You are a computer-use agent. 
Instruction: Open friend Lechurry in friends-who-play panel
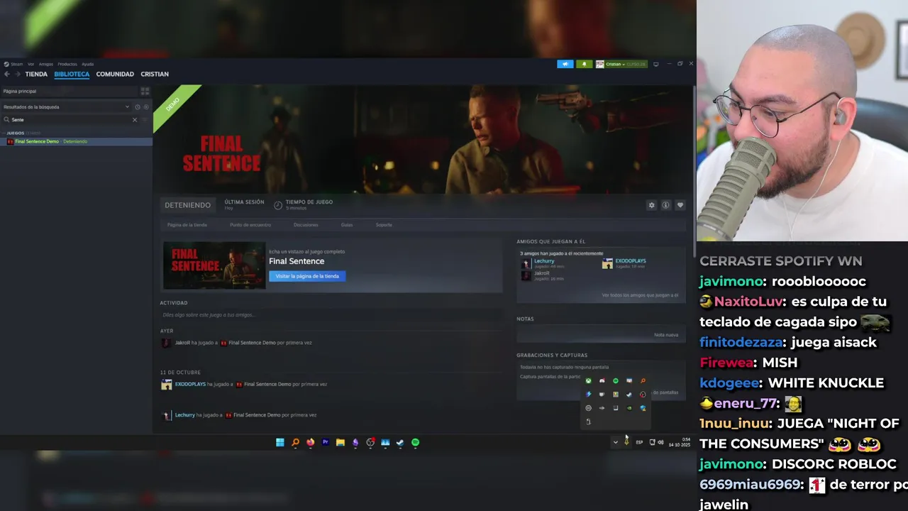pos(544,261)
